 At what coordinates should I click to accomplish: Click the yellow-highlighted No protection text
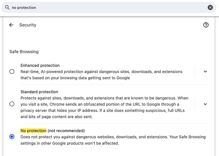pyautogui.click(x=33, y=131)
